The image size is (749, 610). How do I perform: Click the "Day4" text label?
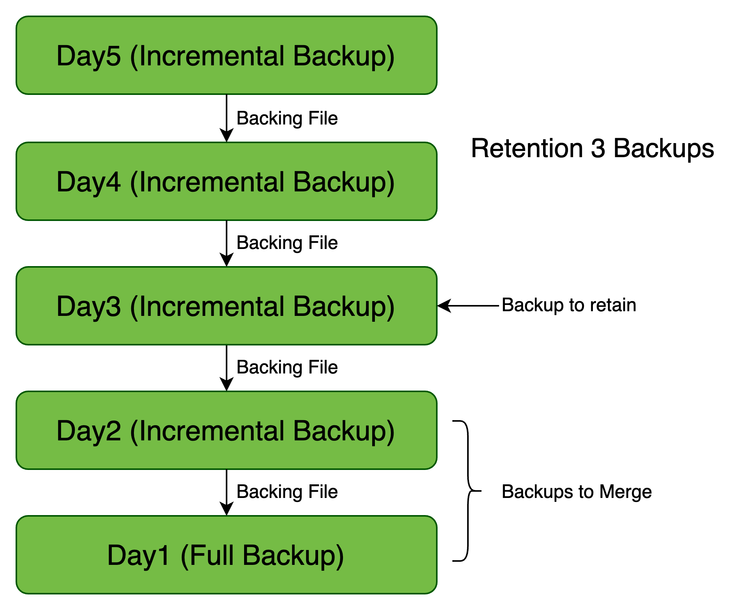coord(88,182)
